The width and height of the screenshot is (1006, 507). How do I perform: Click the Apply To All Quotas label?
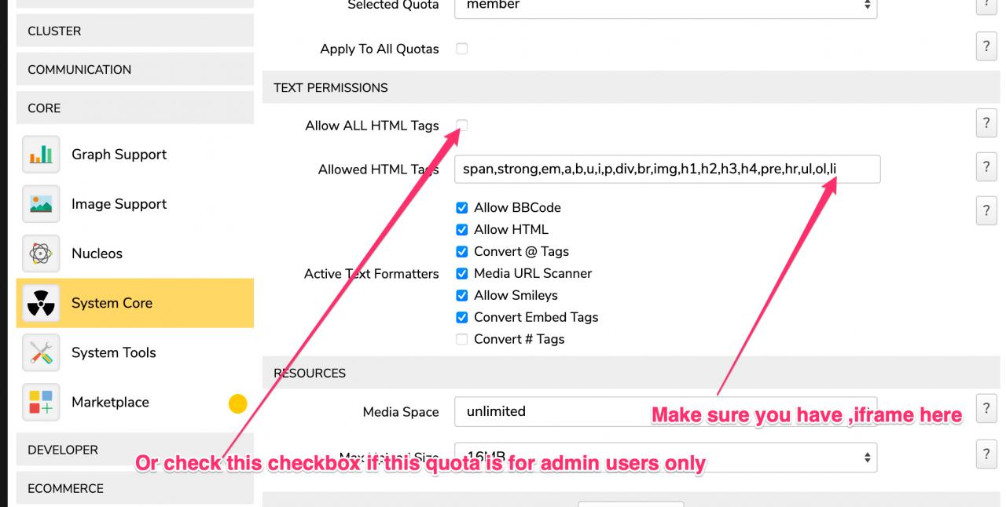pyautogui.click(x=380, y=49)
